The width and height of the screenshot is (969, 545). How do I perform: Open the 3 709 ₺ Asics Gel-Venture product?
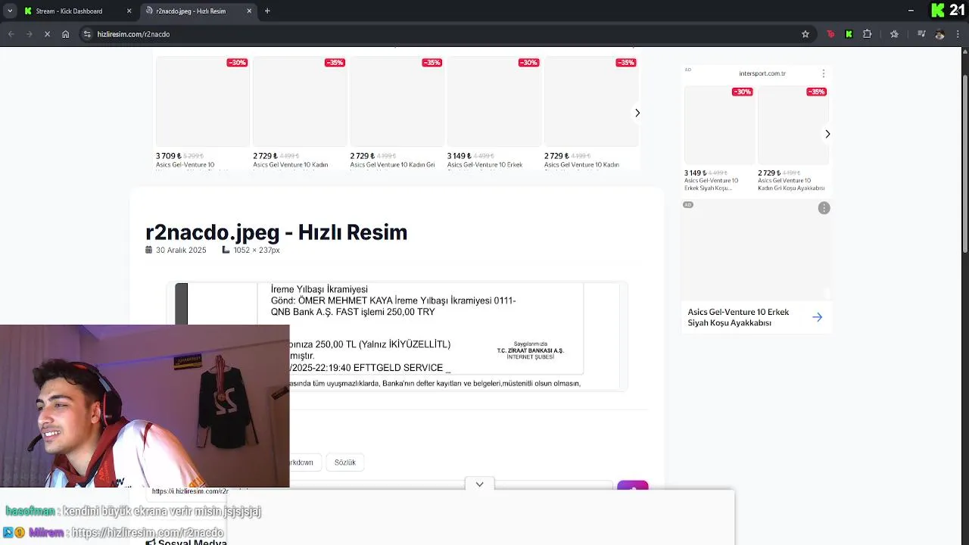coord(202,113)
